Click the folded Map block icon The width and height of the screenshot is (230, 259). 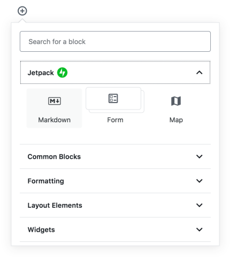tap(176, 101)
